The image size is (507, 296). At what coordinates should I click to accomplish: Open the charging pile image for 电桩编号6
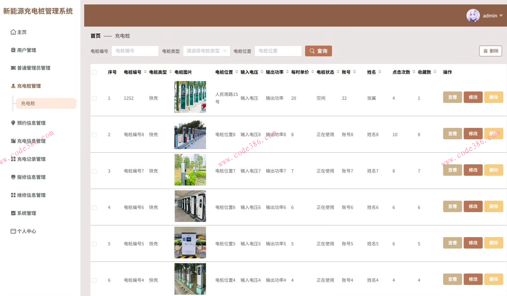pyautogui.click(x=190, y=206)
